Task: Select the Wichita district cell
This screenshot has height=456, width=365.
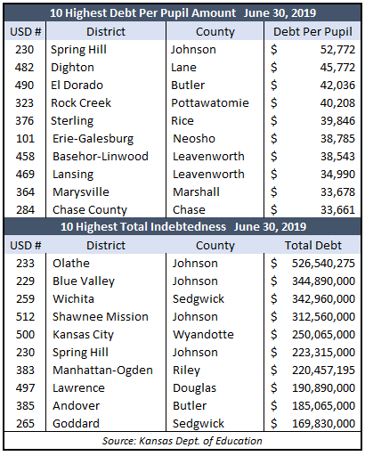Action: tap(73, 299)
